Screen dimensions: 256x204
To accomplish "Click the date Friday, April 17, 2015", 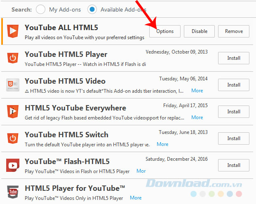I will [x=186, y=106].
